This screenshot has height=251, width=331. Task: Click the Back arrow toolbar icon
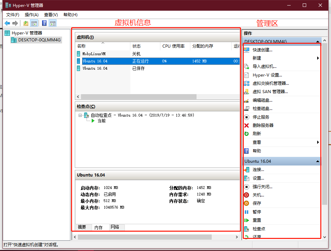pos(7,23)
